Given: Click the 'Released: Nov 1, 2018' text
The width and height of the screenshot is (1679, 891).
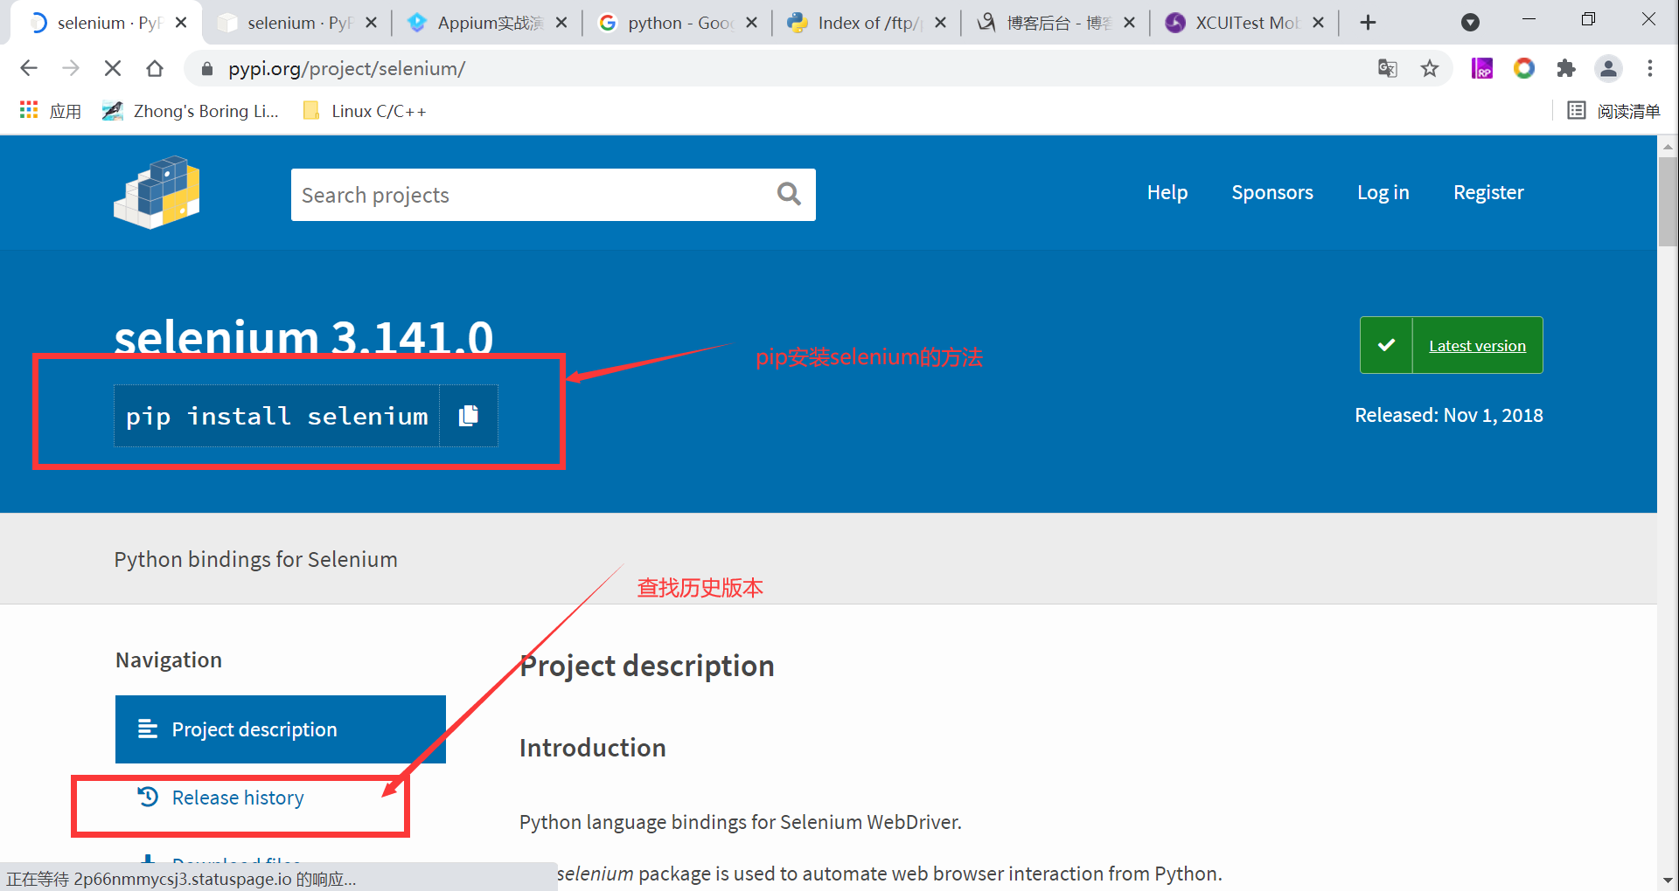Looking at the screenshot, I should 1449,415.
